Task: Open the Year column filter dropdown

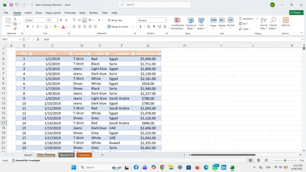Action: coord(71,54)
